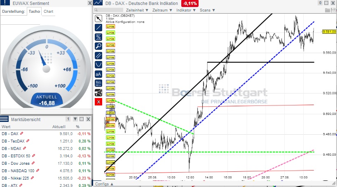Switch to the Tacho tab

coord(34,12)
